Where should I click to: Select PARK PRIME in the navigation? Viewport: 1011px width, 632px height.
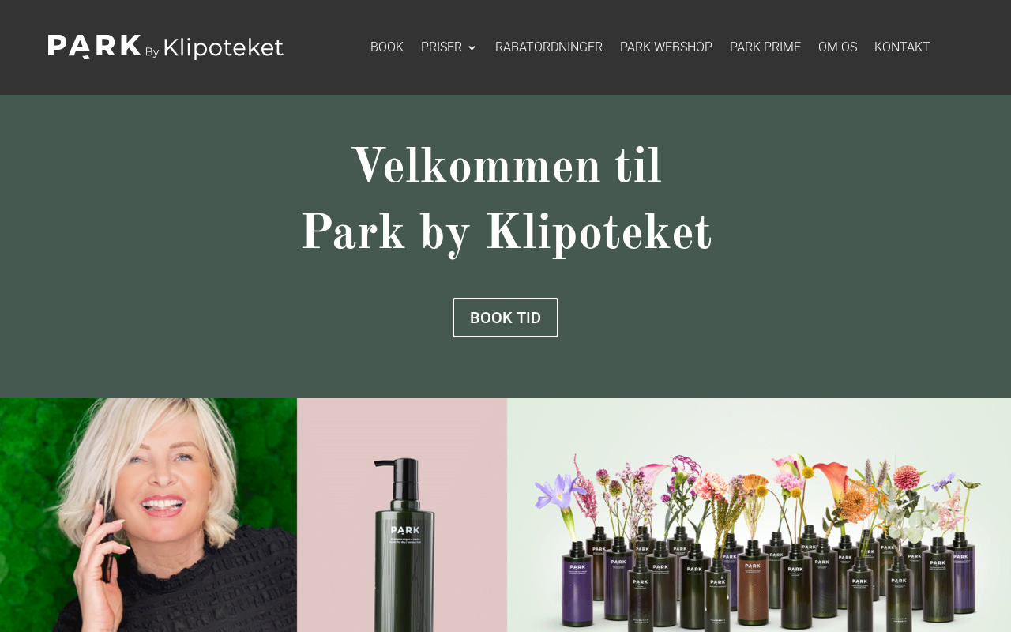(x=765, y=47)
